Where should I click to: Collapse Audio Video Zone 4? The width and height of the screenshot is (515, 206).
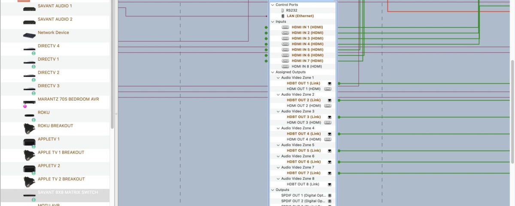278,128
